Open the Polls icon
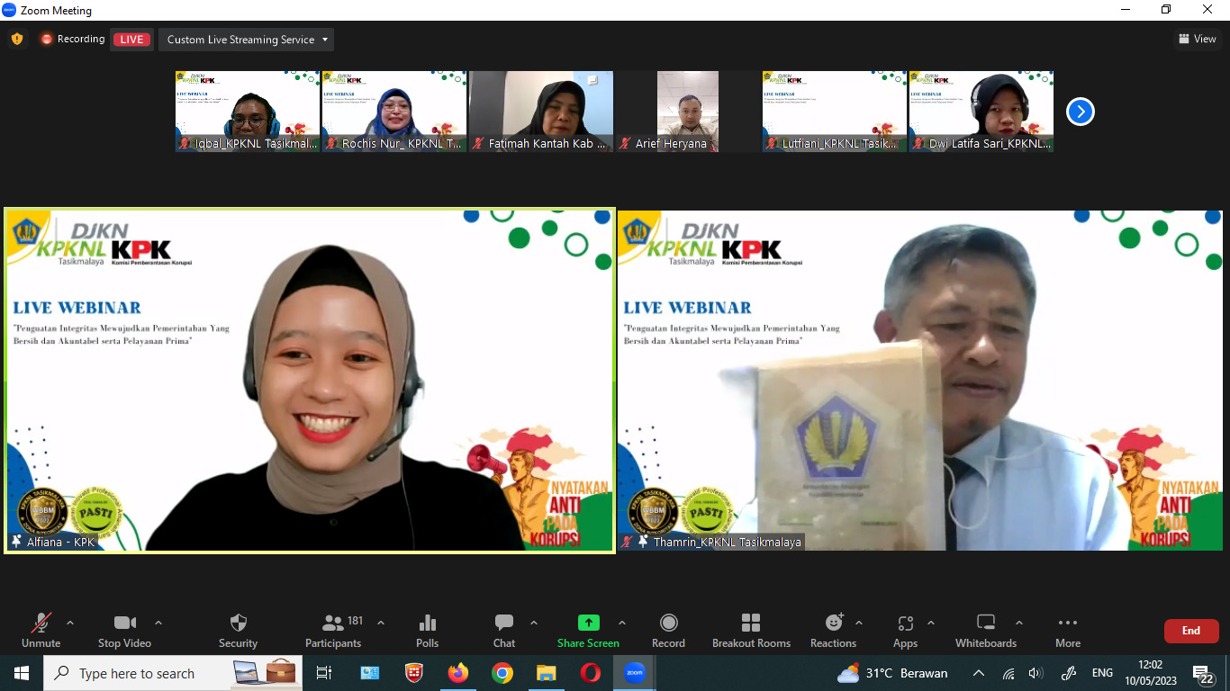Viewport: 1230px width, 691px height. [x=428, y=630]
